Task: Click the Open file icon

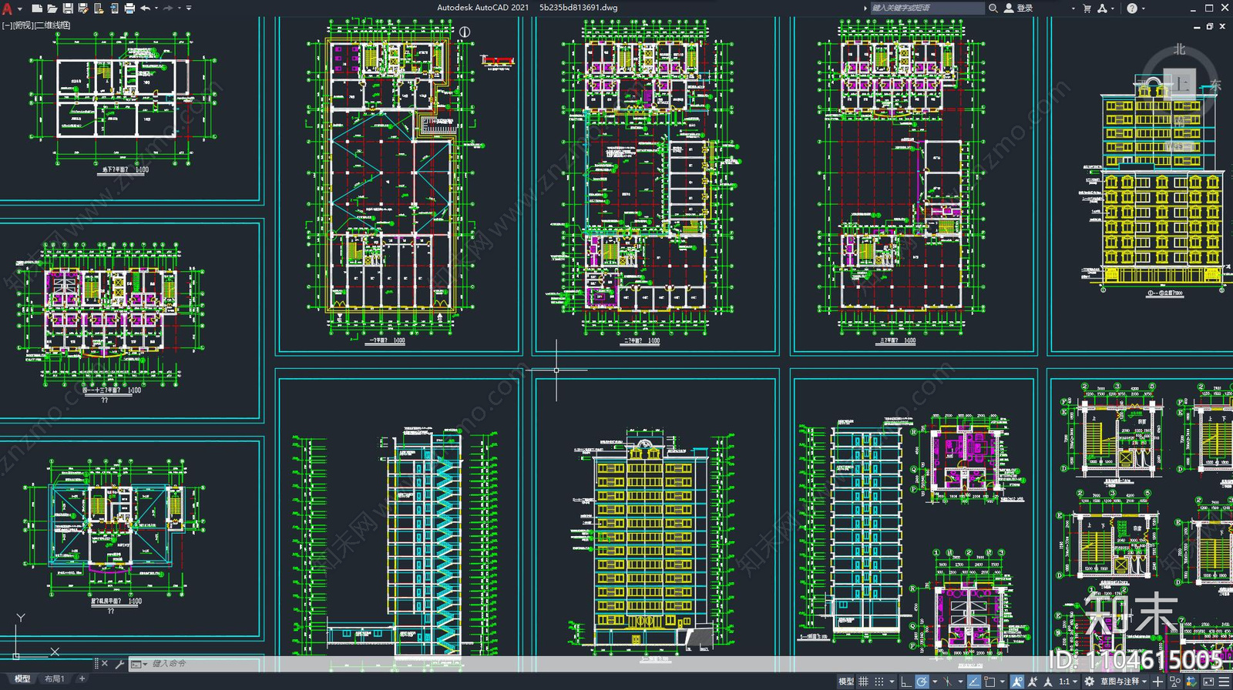Action: pyautogui.click(x=52, y=8)
